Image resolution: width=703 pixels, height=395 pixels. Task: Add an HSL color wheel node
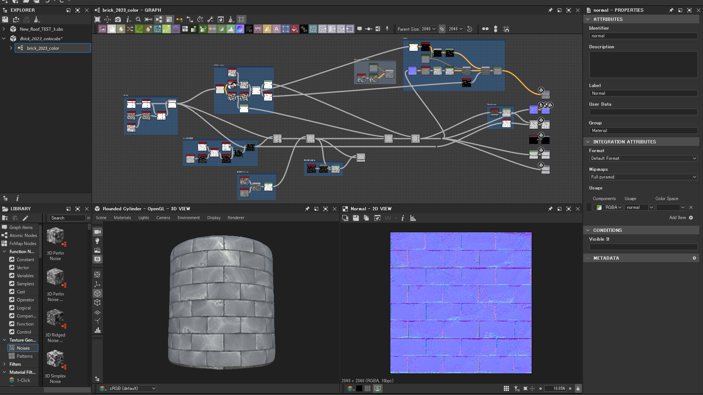point(240,29)
